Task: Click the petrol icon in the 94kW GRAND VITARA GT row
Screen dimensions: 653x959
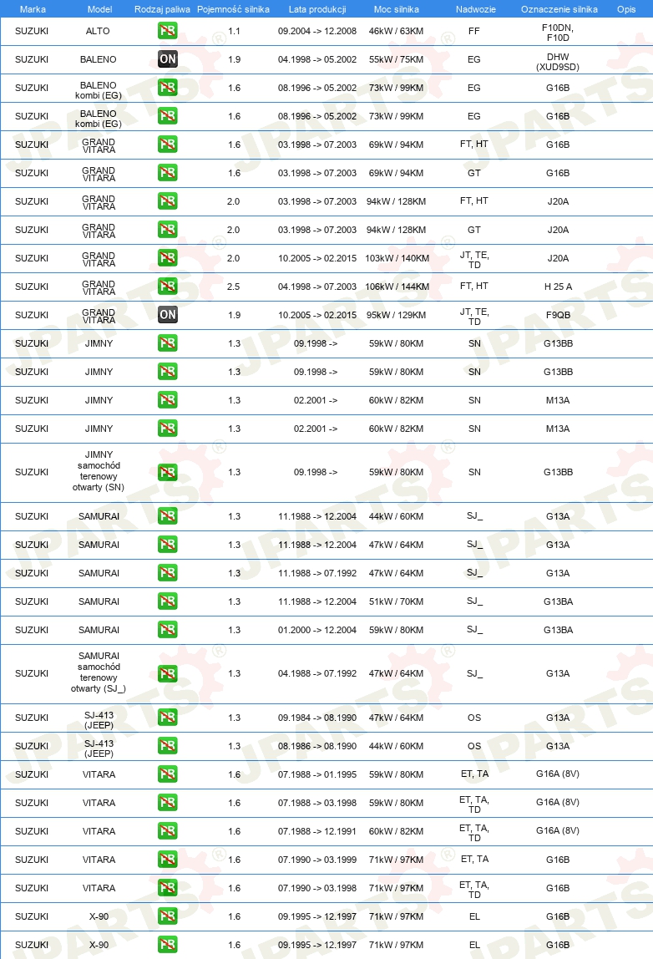Action: click(168, 230)
